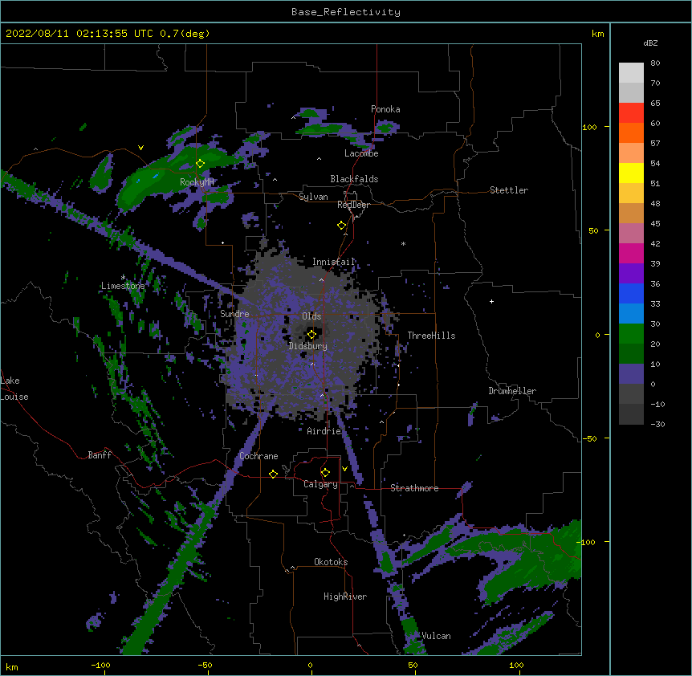Click the 80 value on the dBZ scale

point(655,63)
